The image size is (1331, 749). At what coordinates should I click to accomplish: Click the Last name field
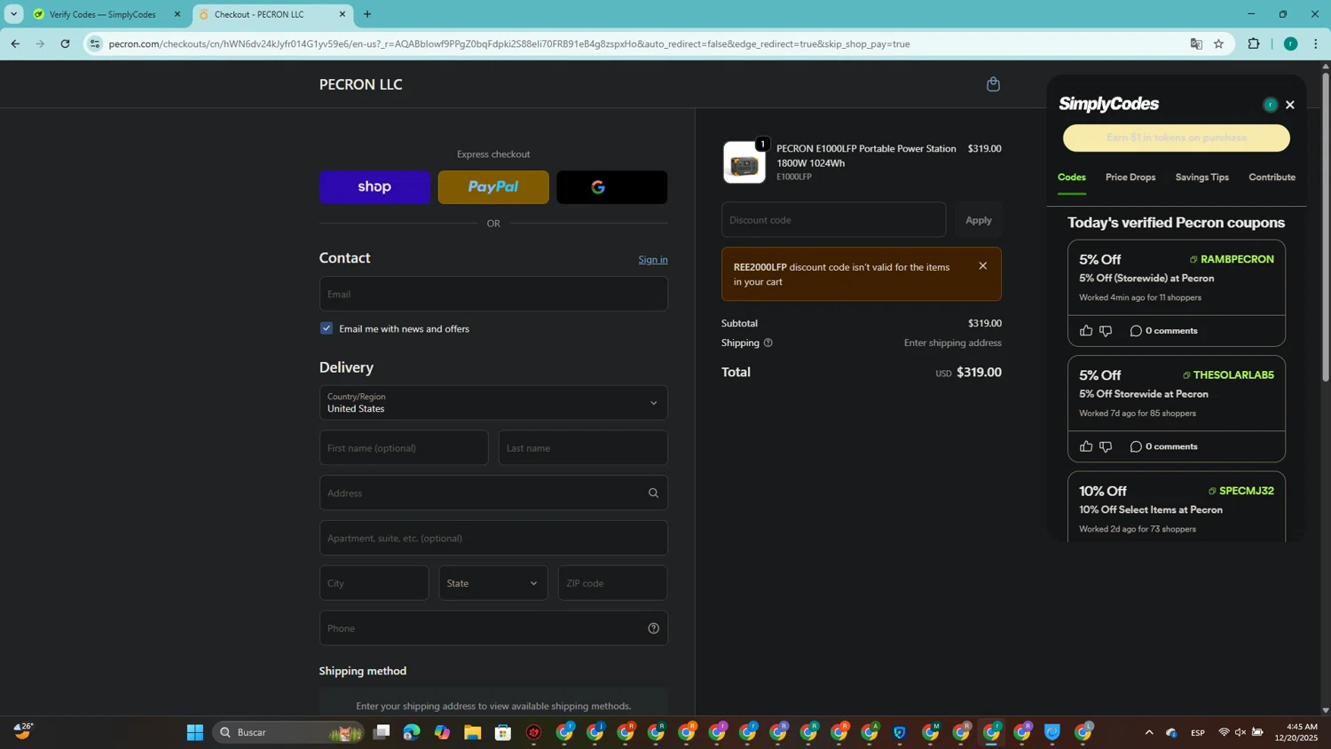(x=583, y=448)
